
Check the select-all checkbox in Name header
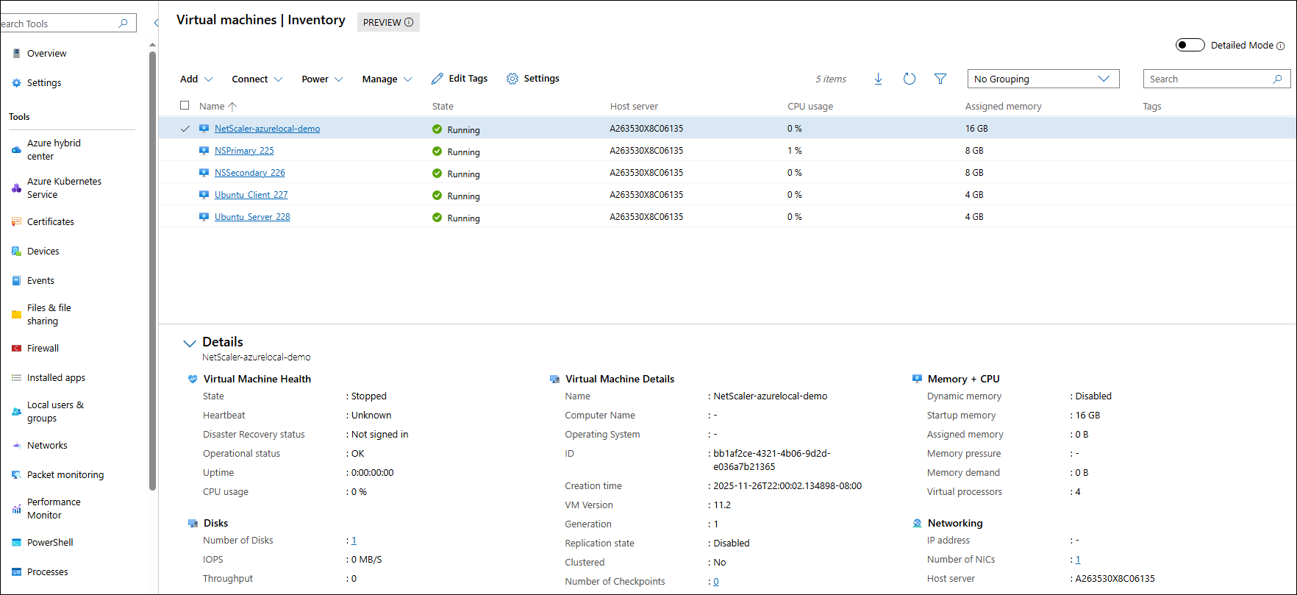[x=185, y=105]
